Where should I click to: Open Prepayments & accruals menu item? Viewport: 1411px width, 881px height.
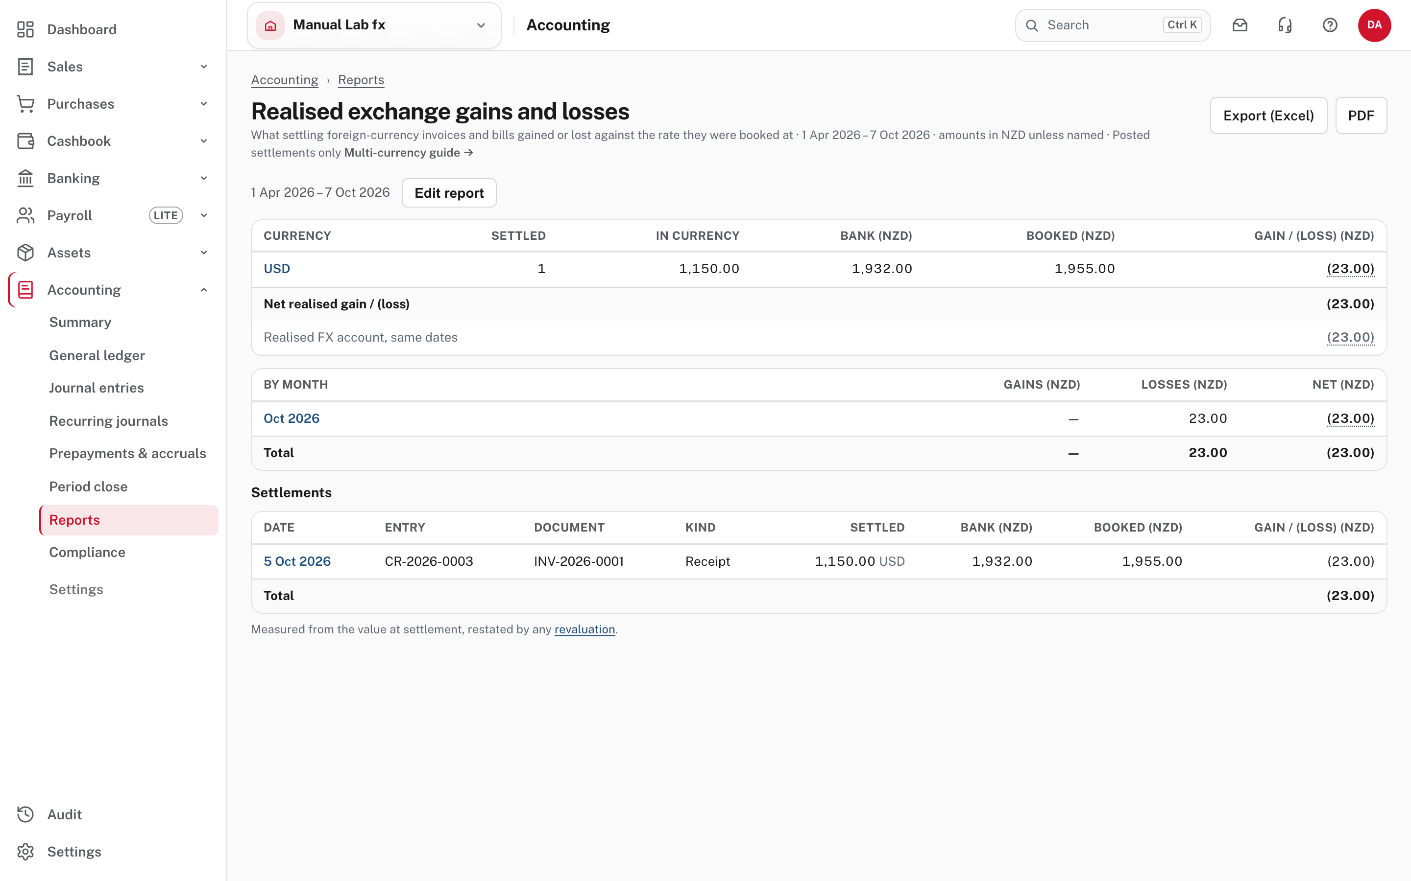128,454
